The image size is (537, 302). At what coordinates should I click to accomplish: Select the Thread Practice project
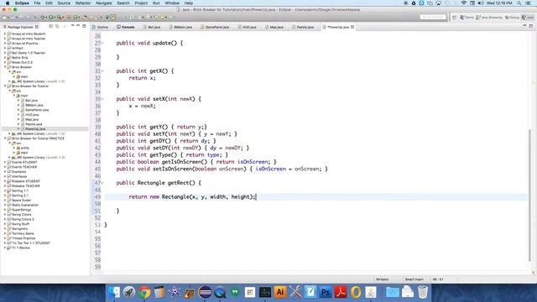click(23, 238)
